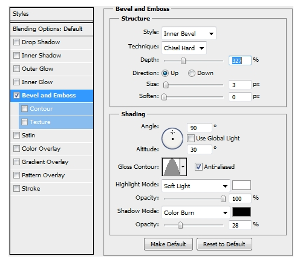This screenshot has width=300, height=262.
Task: Open the Highlight Mode dropdown showing Soft Light
Action: (196, 186)
